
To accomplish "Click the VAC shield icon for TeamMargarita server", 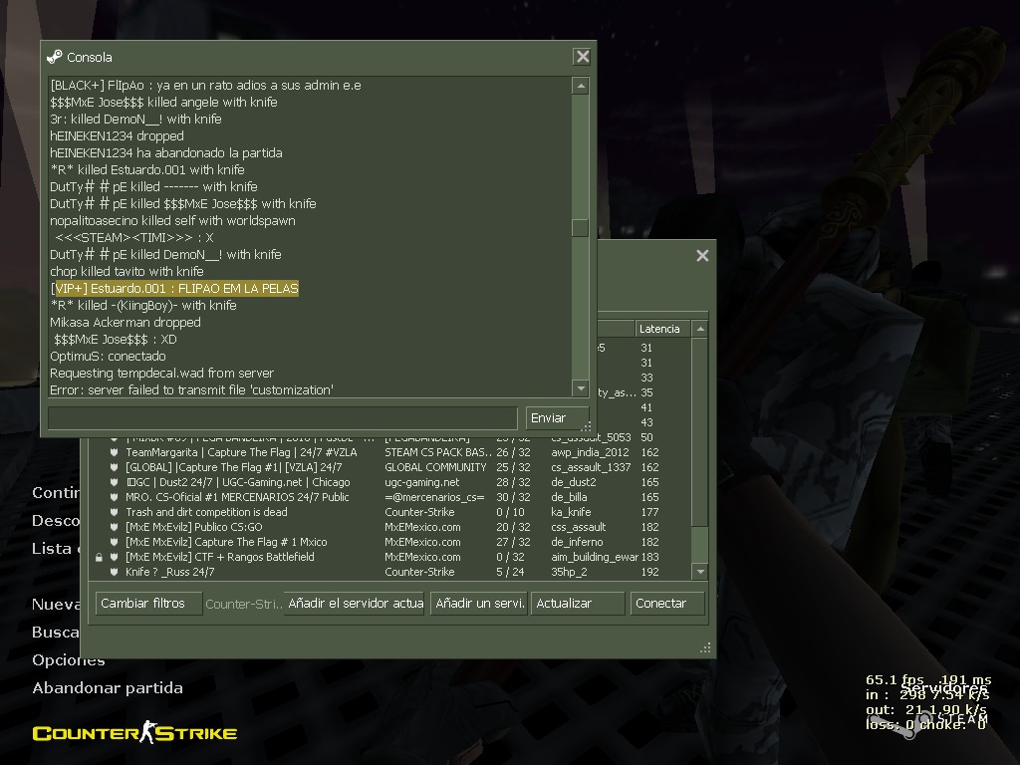I will (114, 452).
